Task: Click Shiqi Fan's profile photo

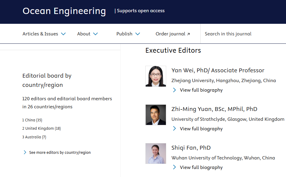Action: pyautogui.click(x=156, y=153)
